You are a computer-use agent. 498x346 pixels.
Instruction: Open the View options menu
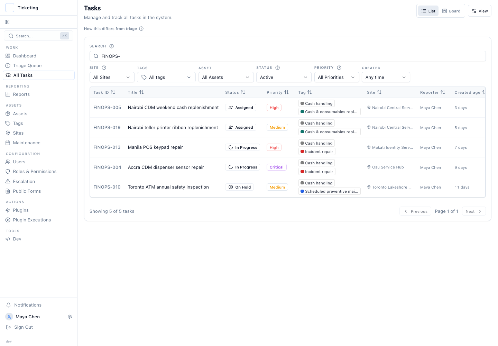pos(479,11)
